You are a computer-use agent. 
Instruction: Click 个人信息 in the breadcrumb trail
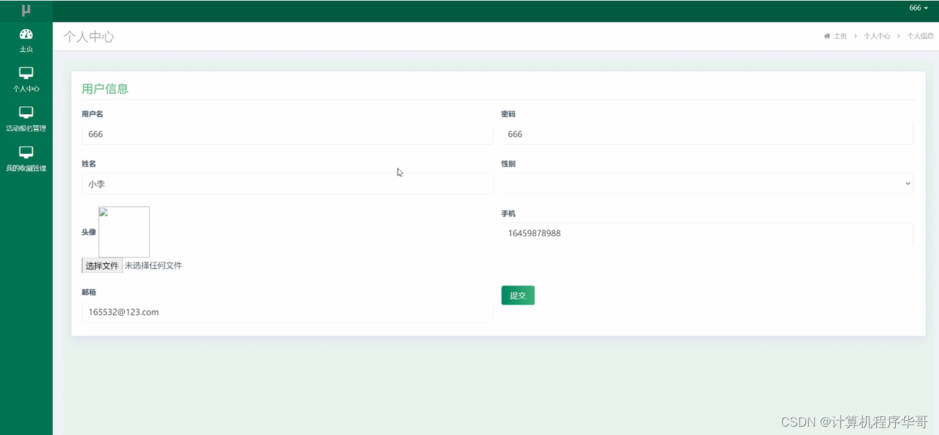point(919,36)
